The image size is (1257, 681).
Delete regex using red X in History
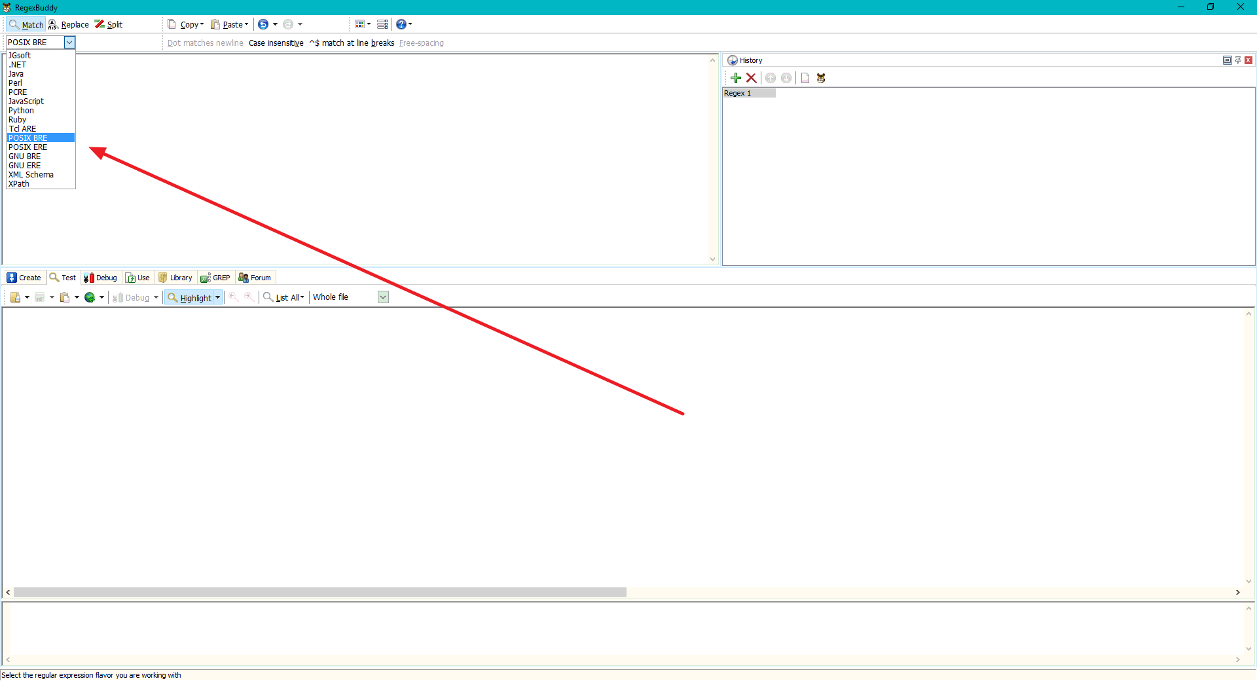(752, 78)
